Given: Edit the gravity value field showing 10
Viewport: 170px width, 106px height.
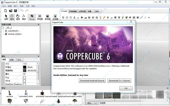Looking at the screenshot, I should pyautogui.click(x=29, y=74).
